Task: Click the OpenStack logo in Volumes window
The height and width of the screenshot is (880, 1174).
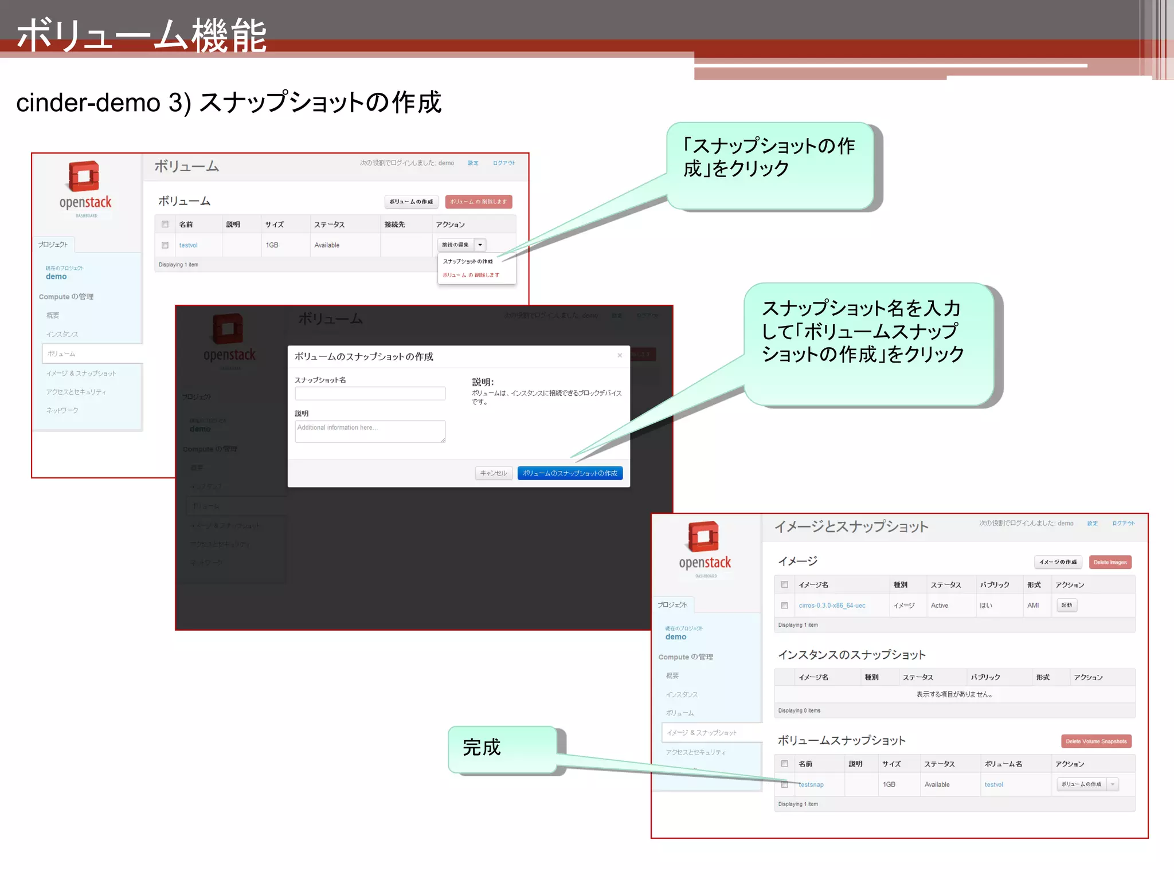Action: coord(85,188)
